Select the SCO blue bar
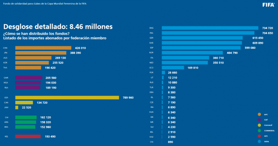Viewport: 278px width, 146px height. (x=173, y=67)
